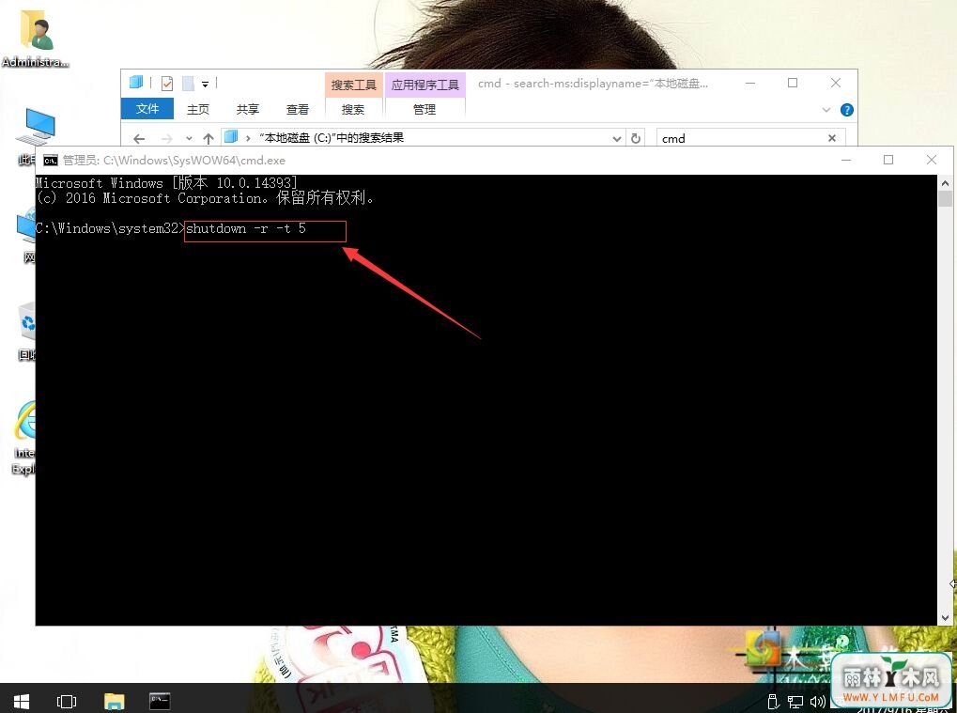Open Explorer quick access toolbar dropdown
Viewport: 957px width, 713px height.
205,85
